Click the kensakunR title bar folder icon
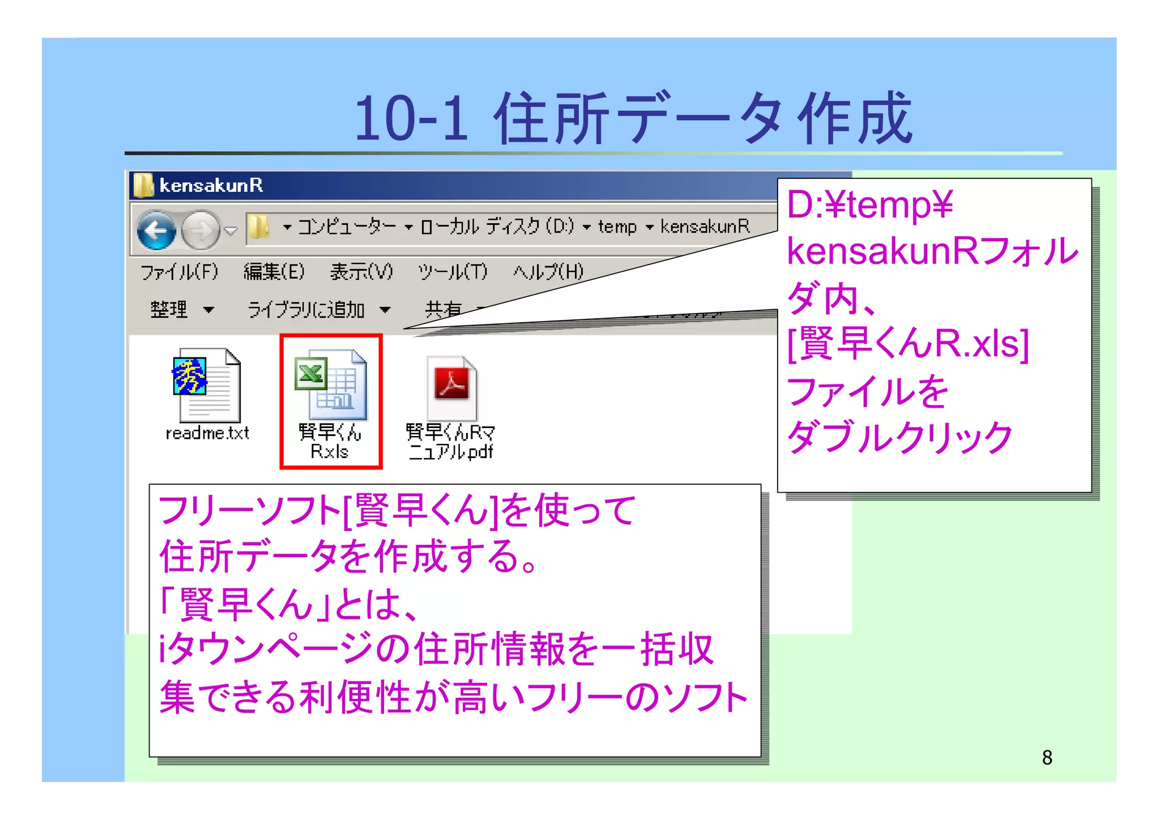The width and height of the screenshot is (1160, 820). click(x=143, y=185)
